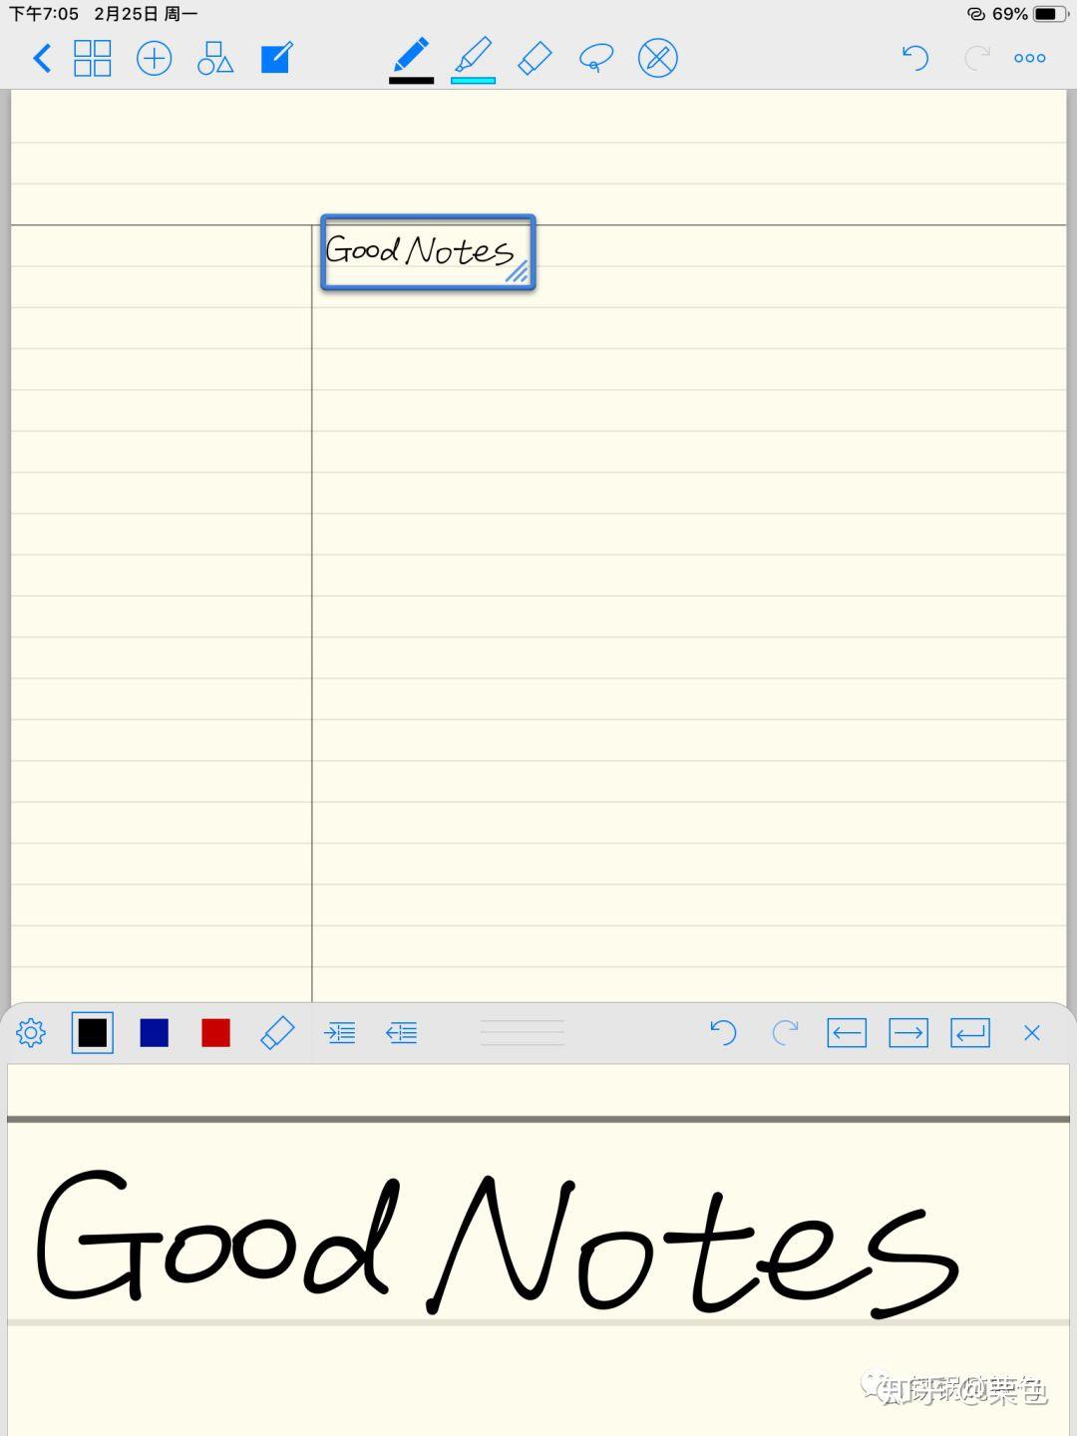Viewport: 1077px width, 1436px height.
Task: Move zoom box left
Action: [847, 1033]
